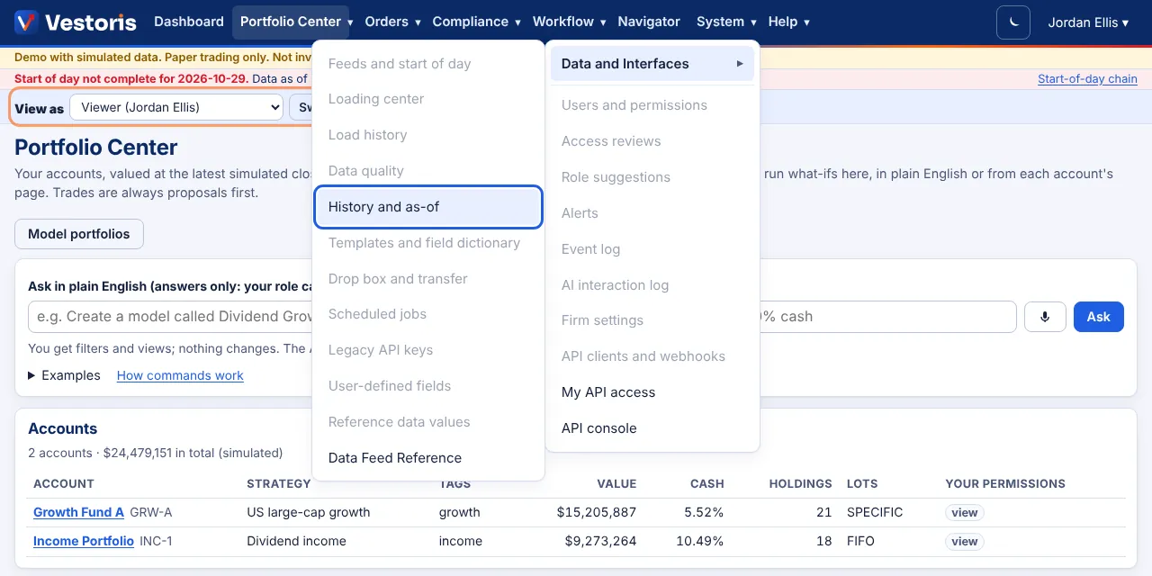Select Loading center menu entry
Viewport: 1152px width, 576px height.
(x=428, y=99)
